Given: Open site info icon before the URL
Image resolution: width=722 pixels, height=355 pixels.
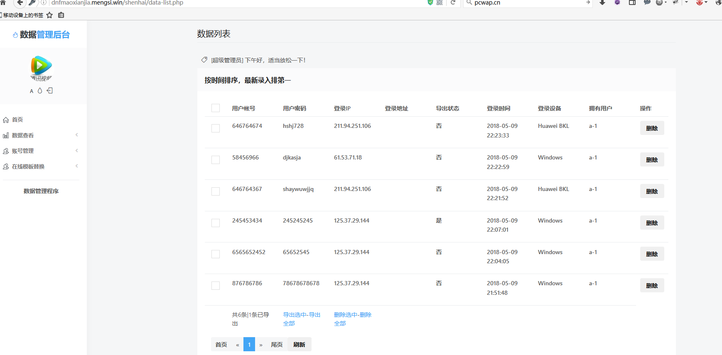Looking at the screenshot, I should 44,2.
